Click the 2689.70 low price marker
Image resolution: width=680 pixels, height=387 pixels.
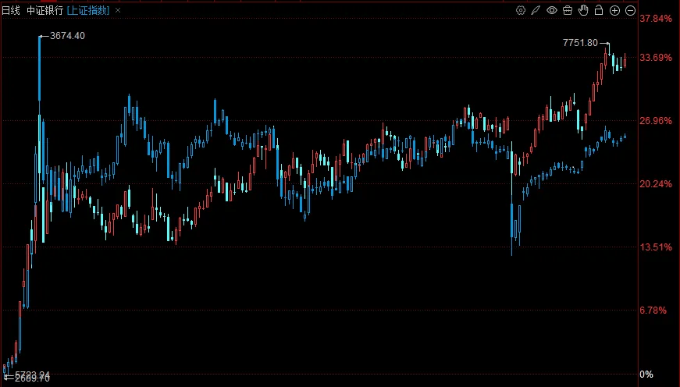click(x=32, y=378)
